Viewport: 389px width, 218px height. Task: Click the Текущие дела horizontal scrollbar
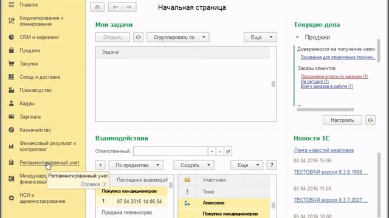pyautogui.click(x=325, y=109)
